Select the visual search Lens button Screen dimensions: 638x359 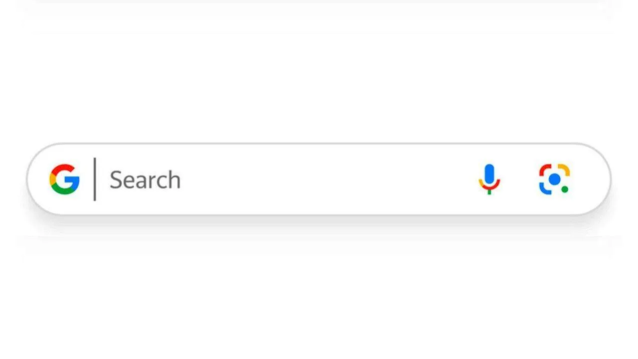[x=554, y=179]
